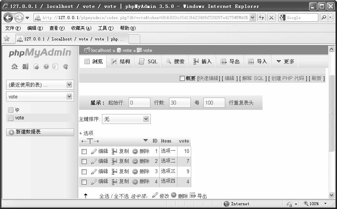
Task: Open the address bar history dropdown arrow
Action: pyautogui.click(x=253, y=18)
